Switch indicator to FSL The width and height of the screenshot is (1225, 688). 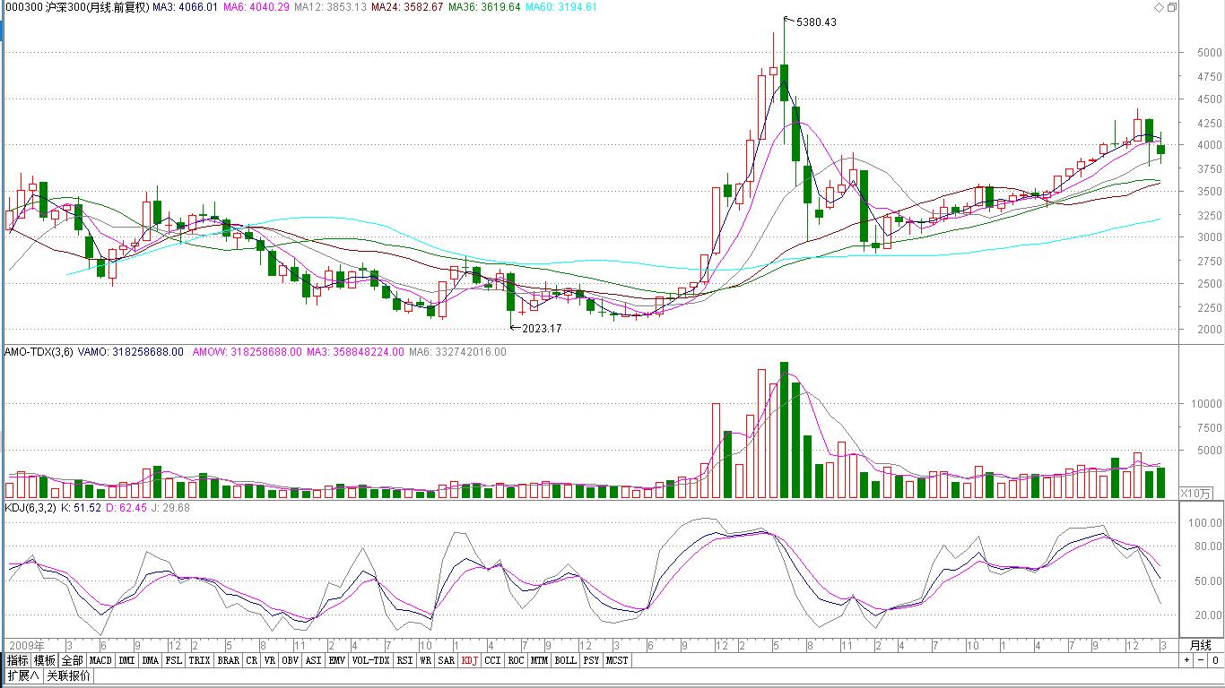click(174, 660)
